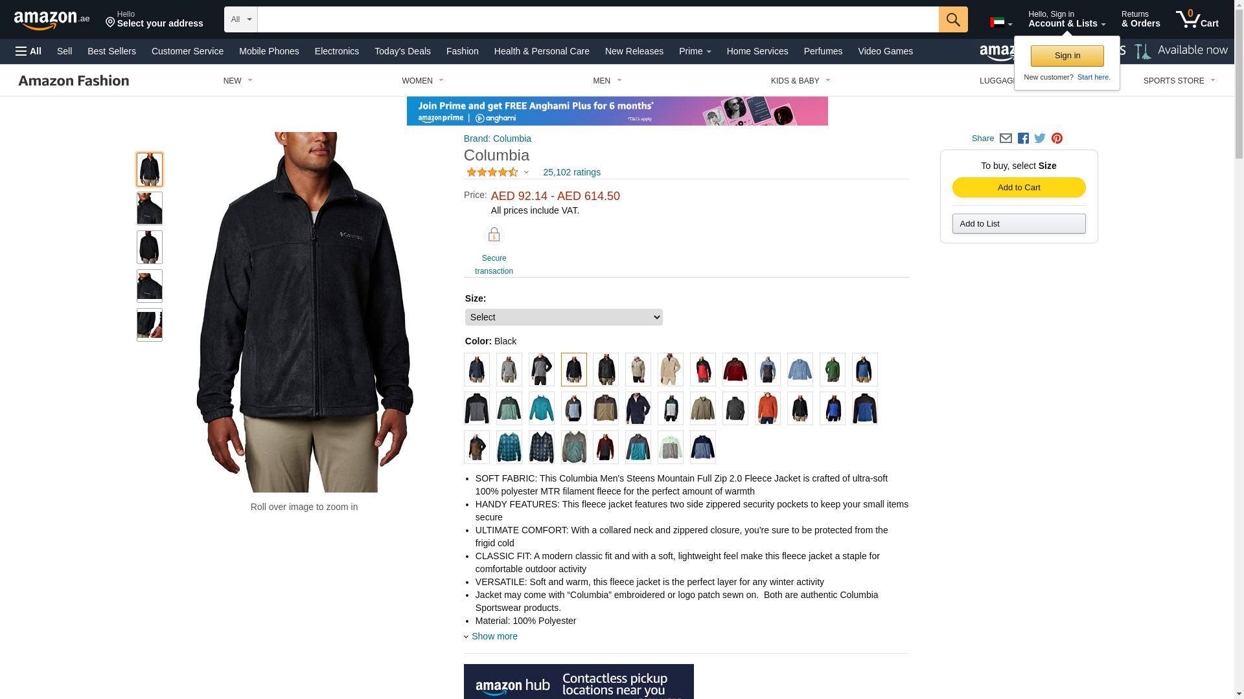
Task: Click the Amazon.ae logo
Action: pos(52,20)
